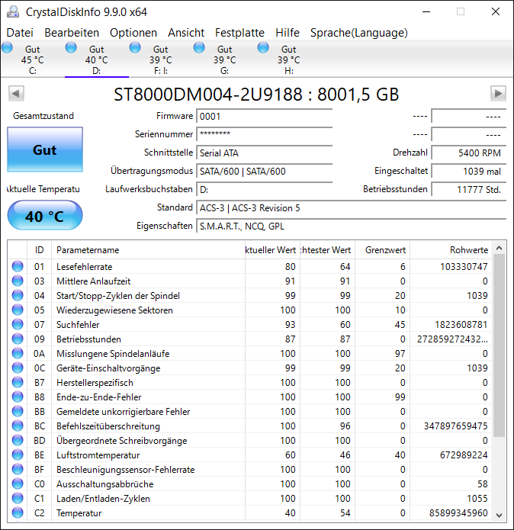Click the status orb for Start/Stopp-Zyklen der Spindel
The image size is (514, 530).
pos(18,295)
